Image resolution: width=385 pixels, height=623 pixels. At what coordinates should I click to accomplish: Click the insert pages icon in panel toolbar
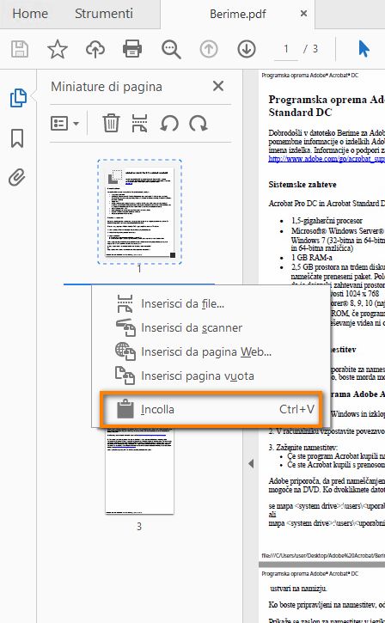click(139, 123)
